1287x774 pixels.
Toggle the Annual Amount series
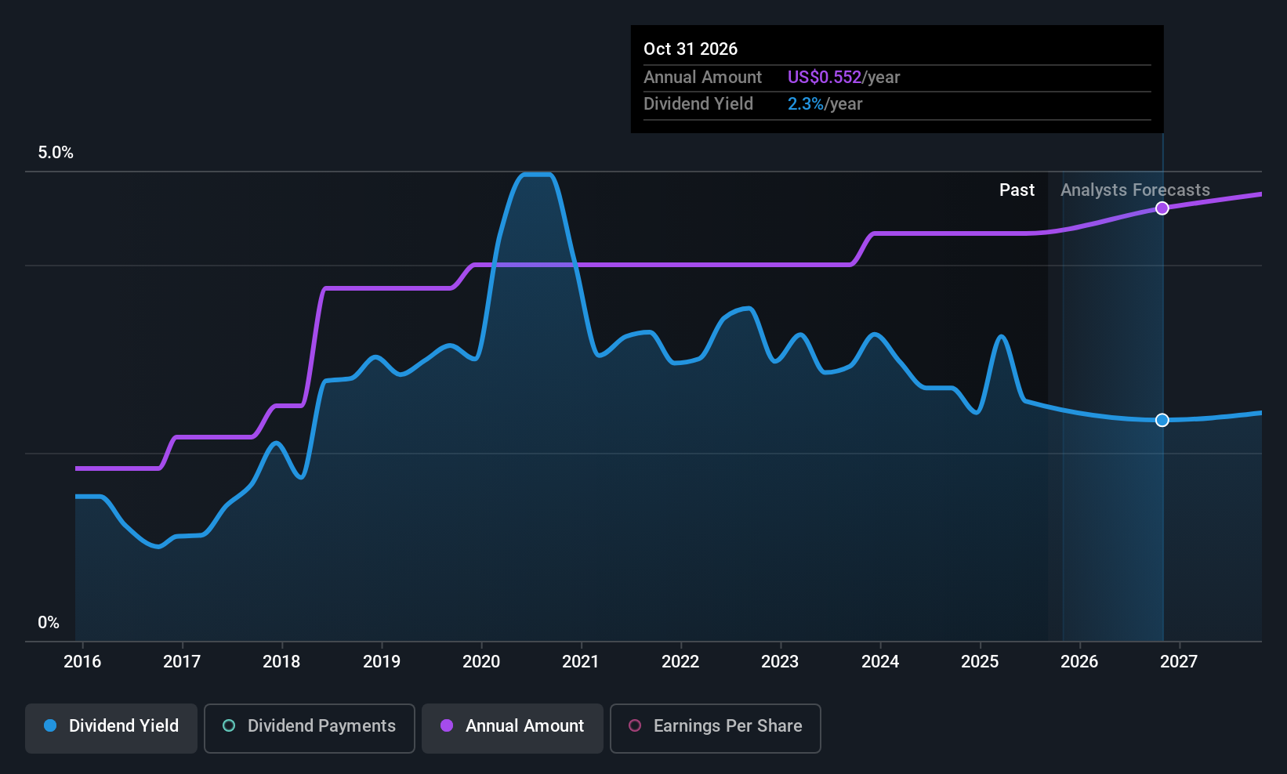click(513, 726)
